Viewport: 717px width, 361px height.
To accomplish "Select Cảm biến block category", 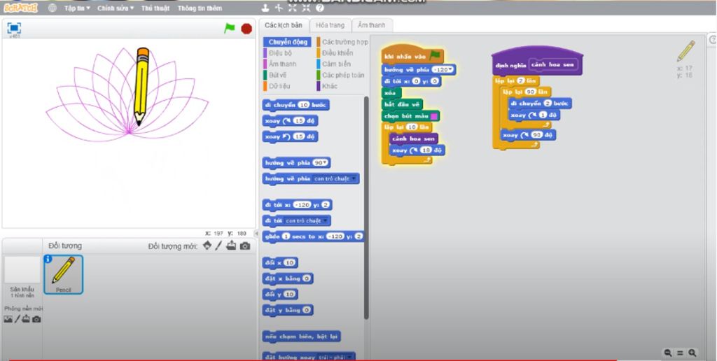I will click(336, 64).
